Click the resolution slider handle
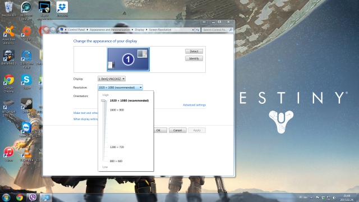 click(103, 100)
